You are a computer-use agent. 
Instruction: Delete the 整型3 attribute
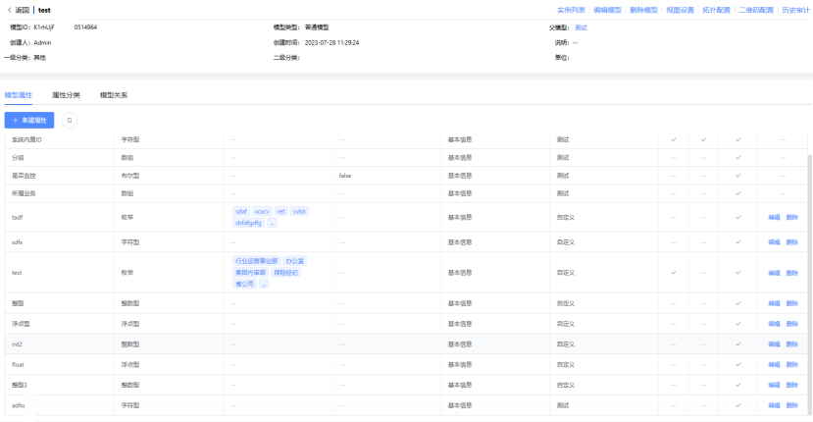tap(791, 385)
